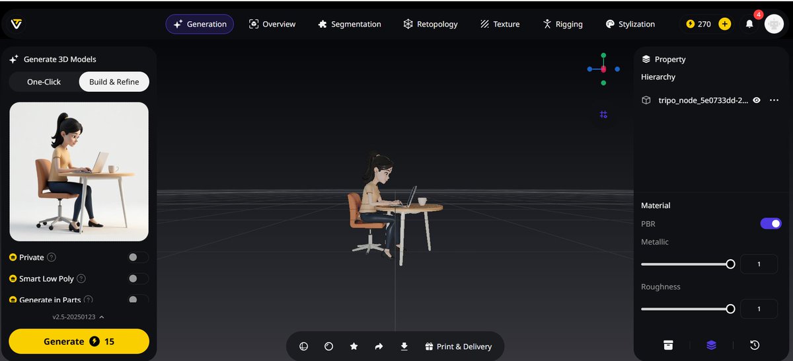Go to the Retopology tab
Screen dimensions: 793x361
[x=430, y=24]
